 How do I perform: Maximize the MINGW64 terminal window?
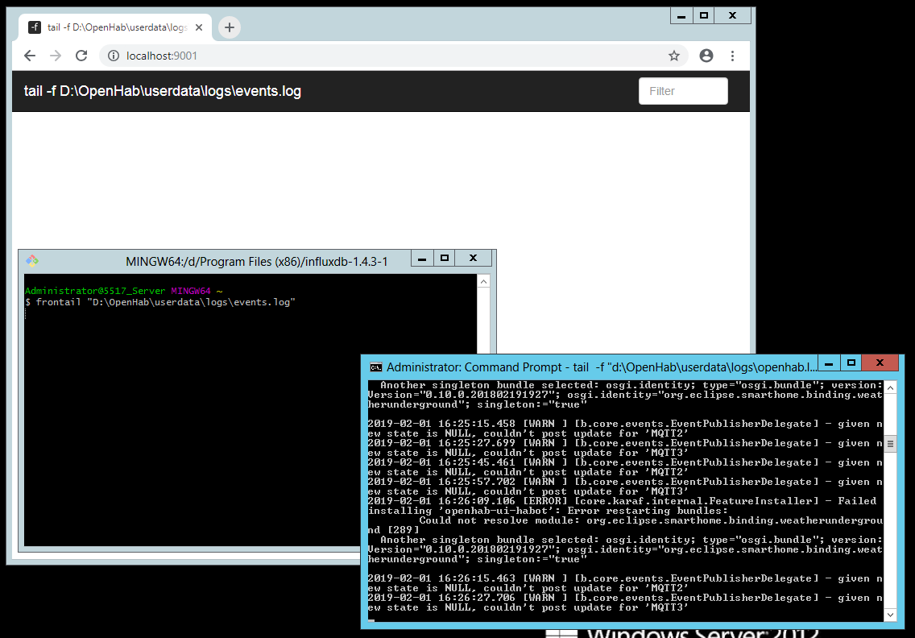click(x=444, y=258)
